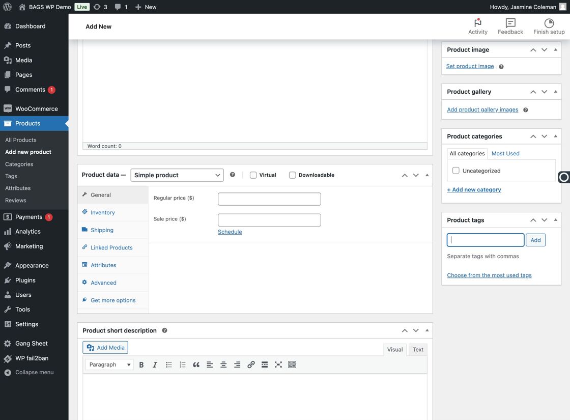
Task: Open Analytics in sidebar menu
Action: 34,232
